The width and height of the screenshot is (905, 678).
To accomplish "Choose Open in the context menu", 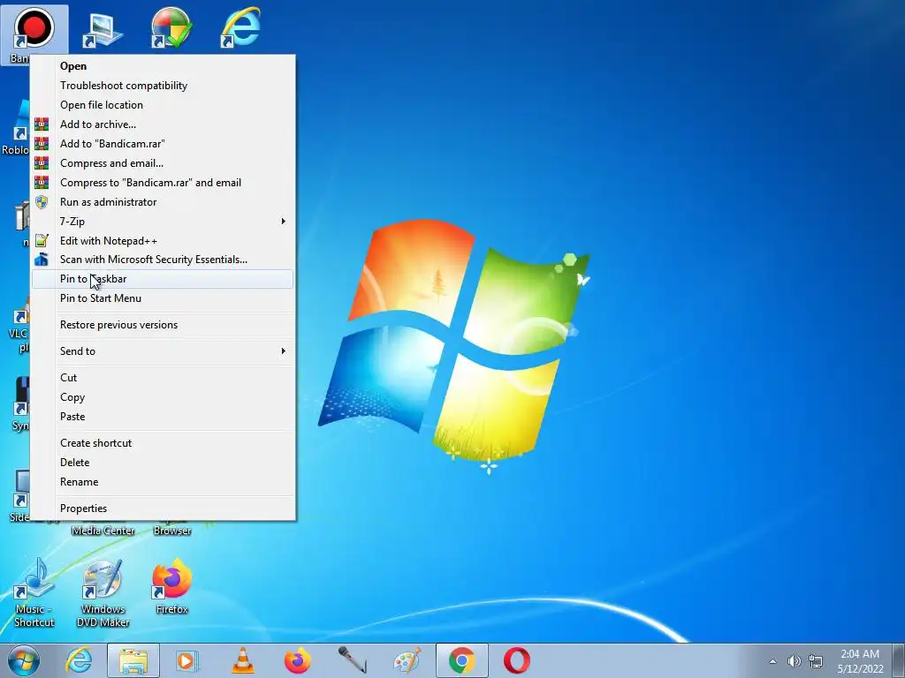I will [x=163, y=66].
